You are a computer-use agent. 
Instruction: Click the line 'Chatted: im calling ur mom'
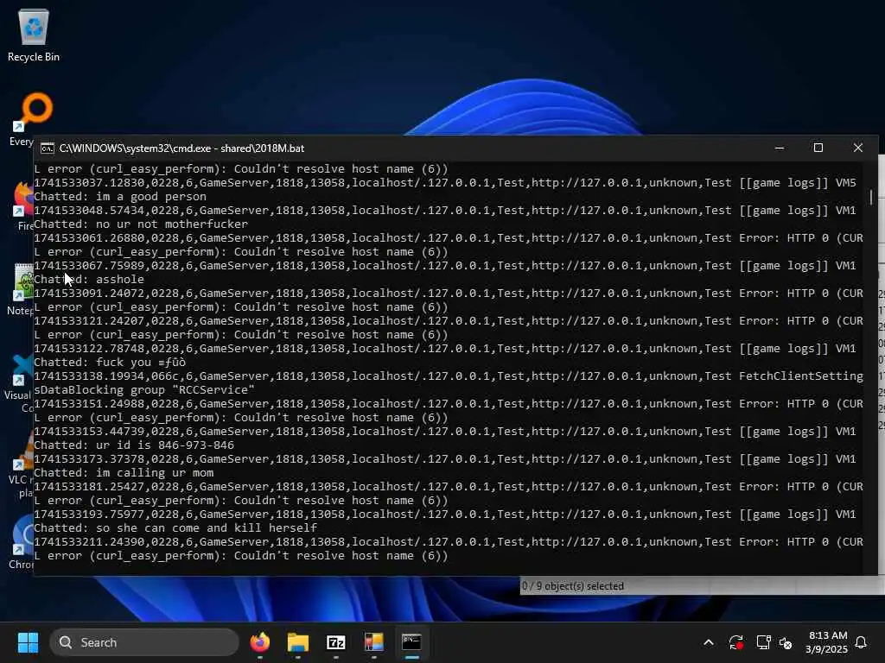click(124, 472)
